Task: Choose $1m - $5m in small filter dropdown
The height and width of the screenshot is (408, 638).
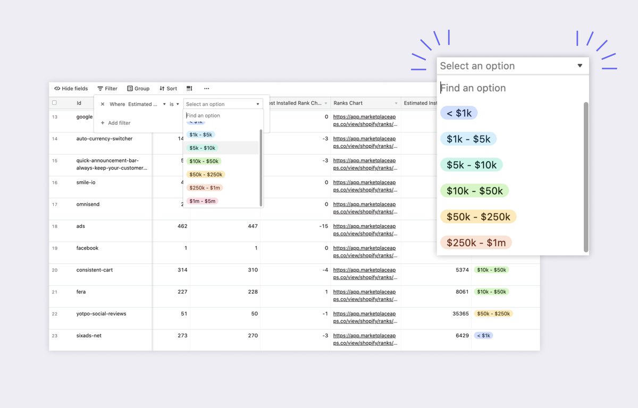Action: 203,201
